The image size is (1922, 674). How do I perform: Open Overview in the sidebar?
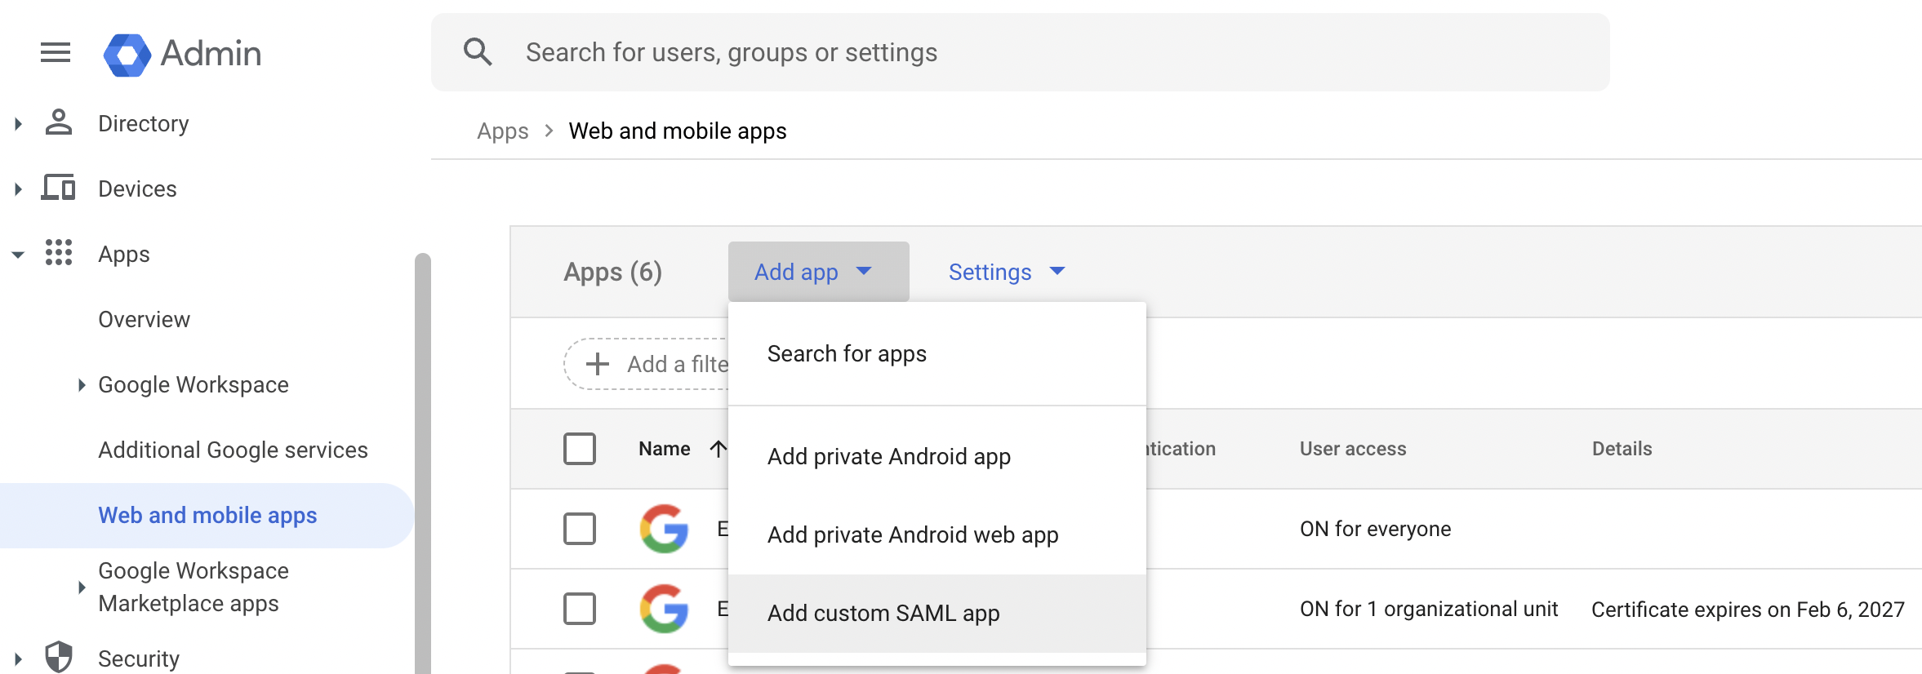(x=145, y=320)
